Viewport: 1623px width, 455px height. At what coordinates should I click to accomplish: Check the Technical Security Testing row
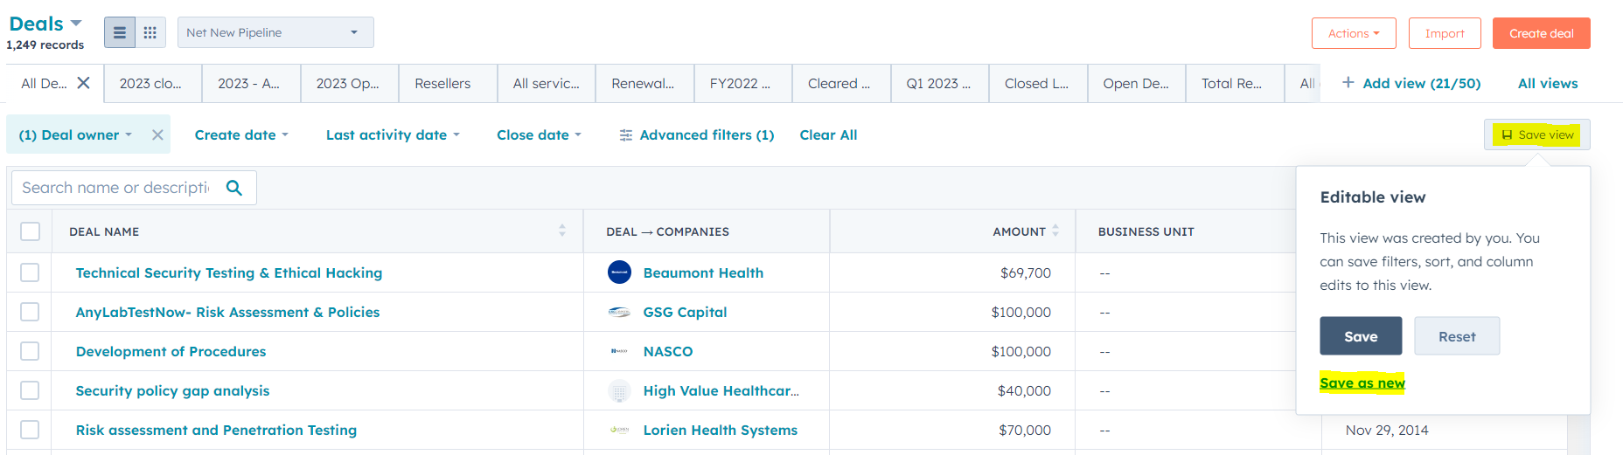click(x=30, y=272)
